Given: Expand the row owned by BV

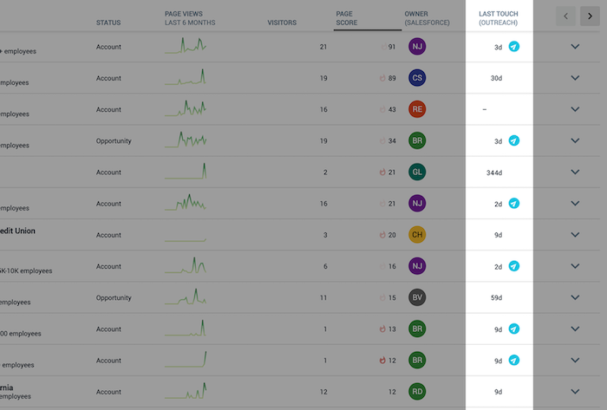Looking at the screenshot, I should (575, 297).
